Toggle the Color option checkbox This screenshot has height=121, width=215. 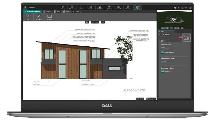(x=162, y=61)
